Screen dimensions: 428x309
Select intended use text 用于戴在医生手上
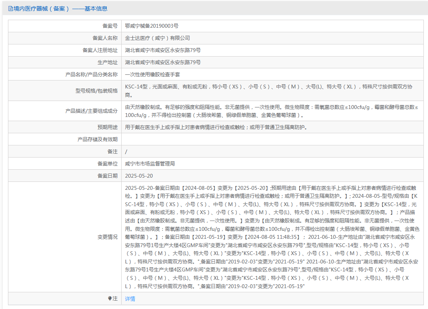(x=217, y=127)
